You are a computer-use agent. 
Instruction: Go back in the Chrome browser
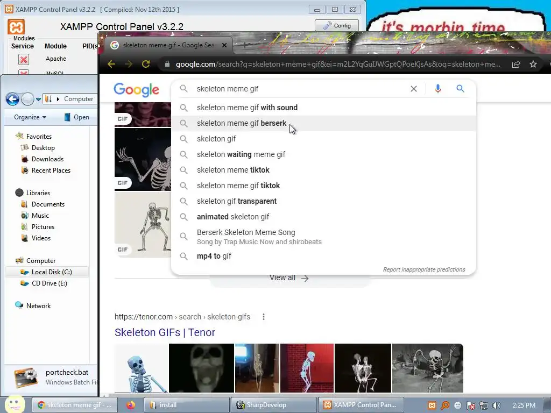coord(111,64)
